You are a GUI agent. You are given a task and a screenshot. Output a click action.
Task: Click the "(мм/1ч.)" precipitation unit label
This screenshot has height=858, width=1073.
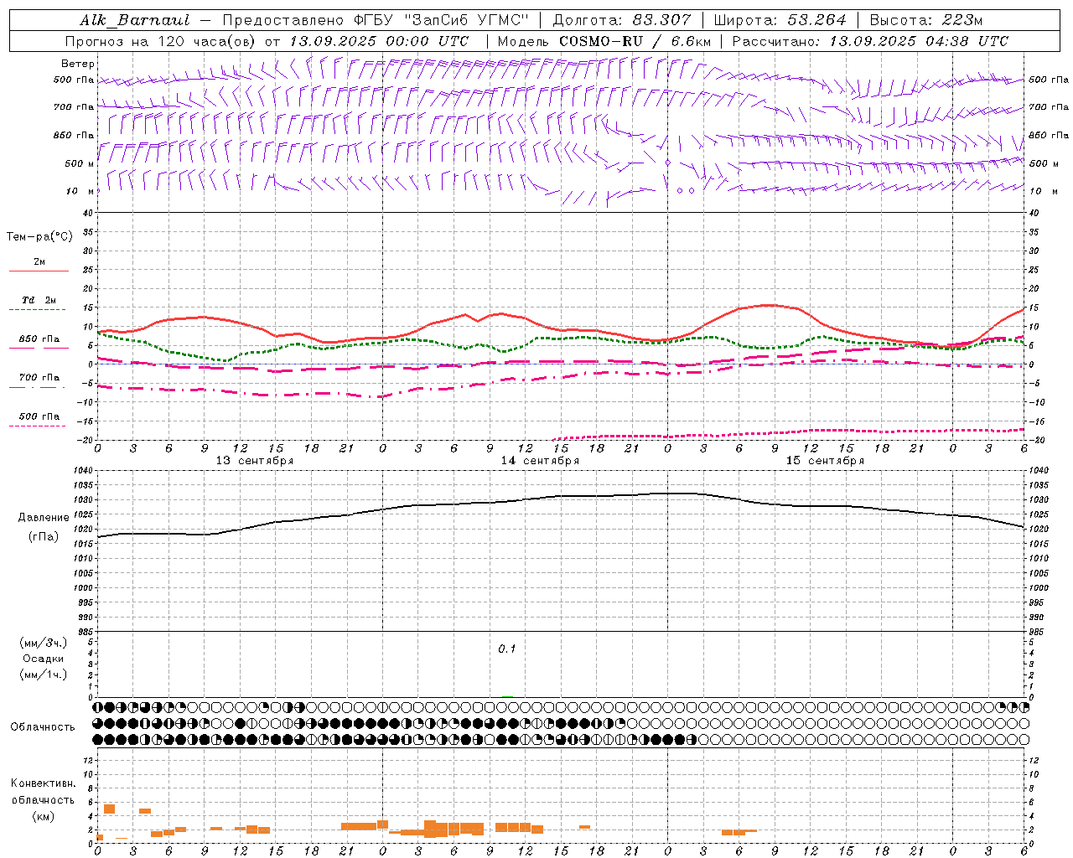coord(44,675)
